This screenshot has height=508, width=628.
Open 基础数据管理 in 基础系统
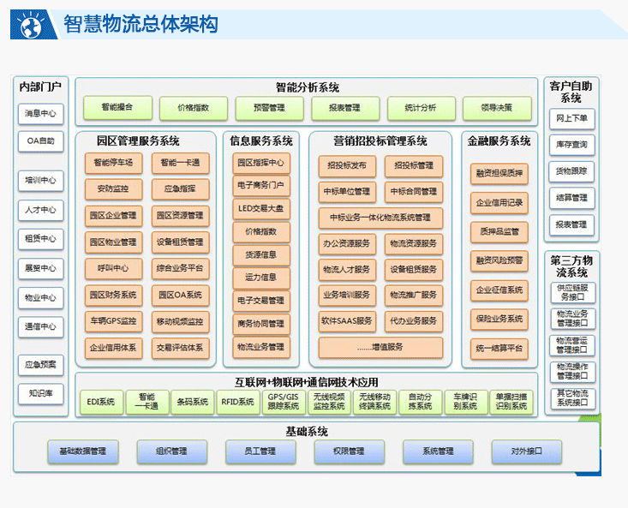click(x=83, y=451)
